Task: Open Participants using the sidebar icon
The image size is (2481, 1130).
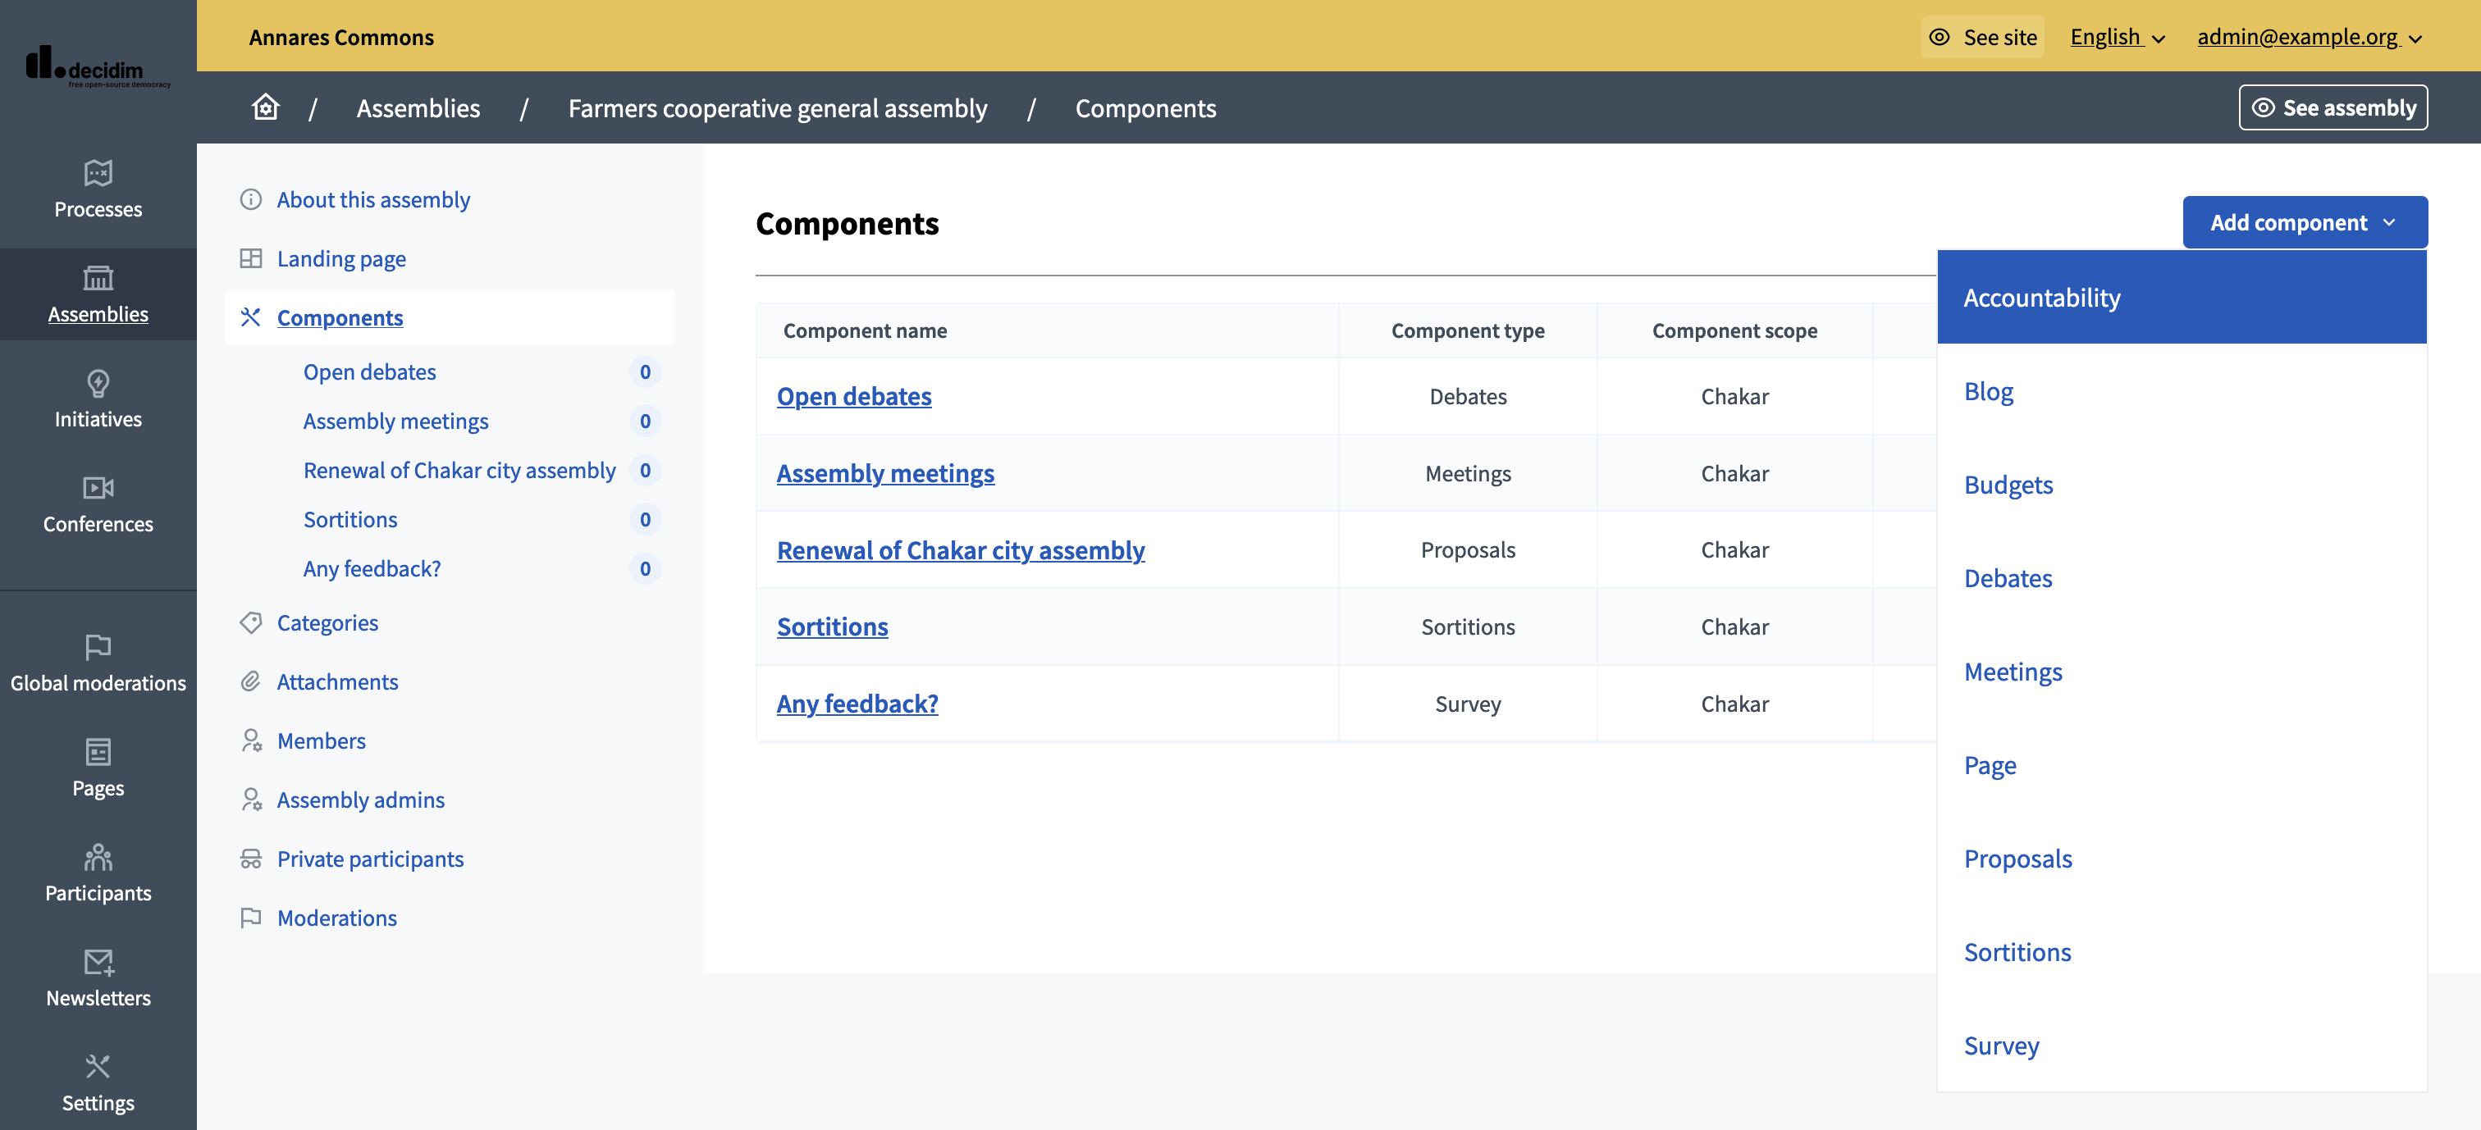Action: coord(98,858)
